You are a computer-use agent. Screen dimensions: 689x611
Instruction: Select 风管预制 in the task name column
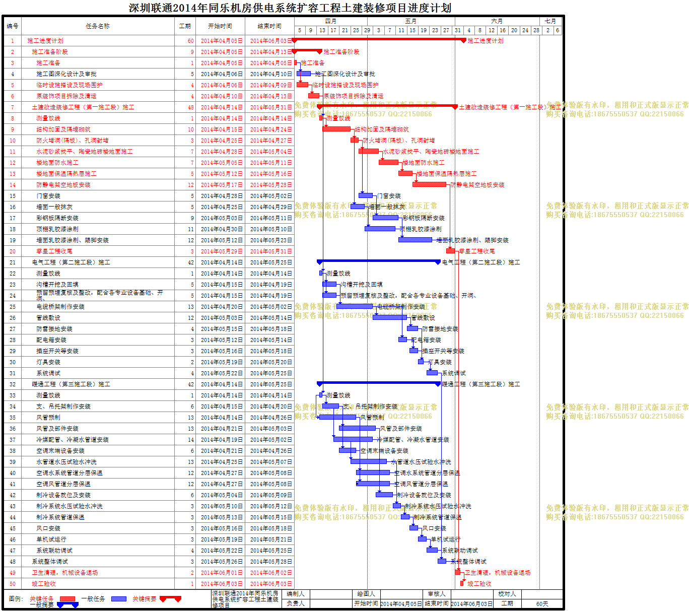tap(48, 418)
